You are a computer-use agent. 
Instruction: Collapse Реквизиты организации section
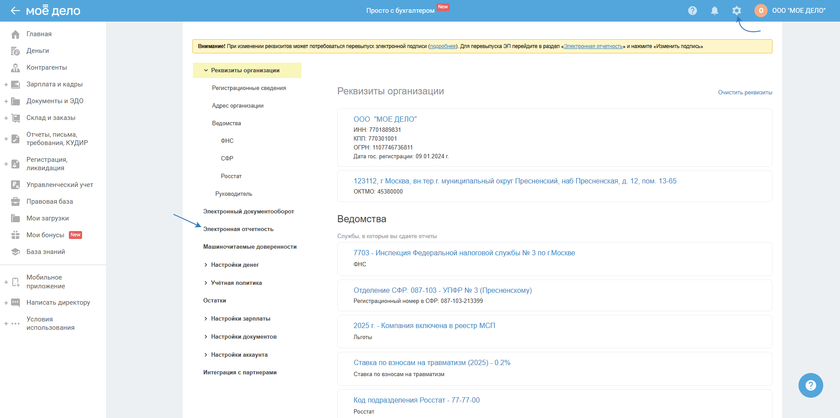tap(206, 71)
